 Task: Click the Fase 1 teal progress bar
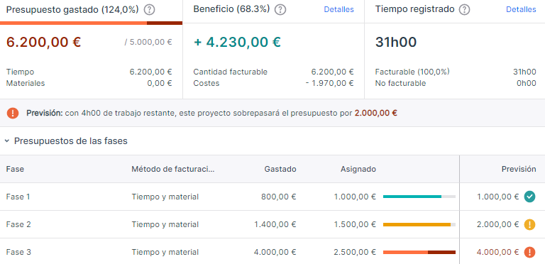pos(419,197)
